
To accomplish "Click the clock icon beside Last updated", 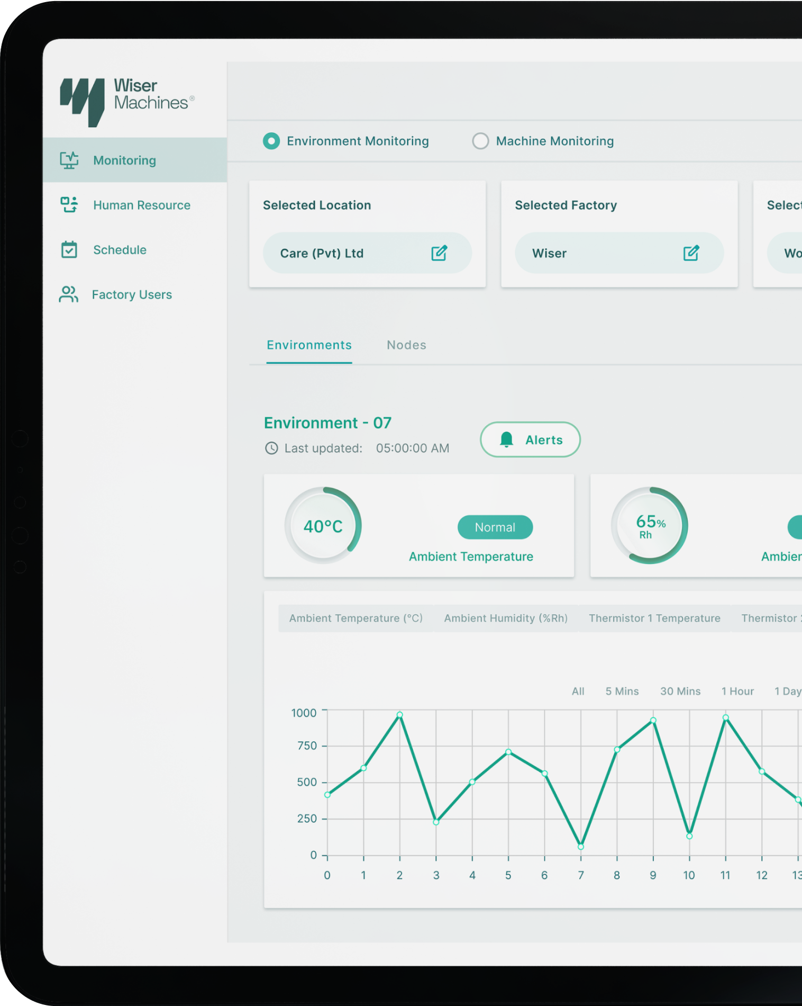I will [271, 448].
